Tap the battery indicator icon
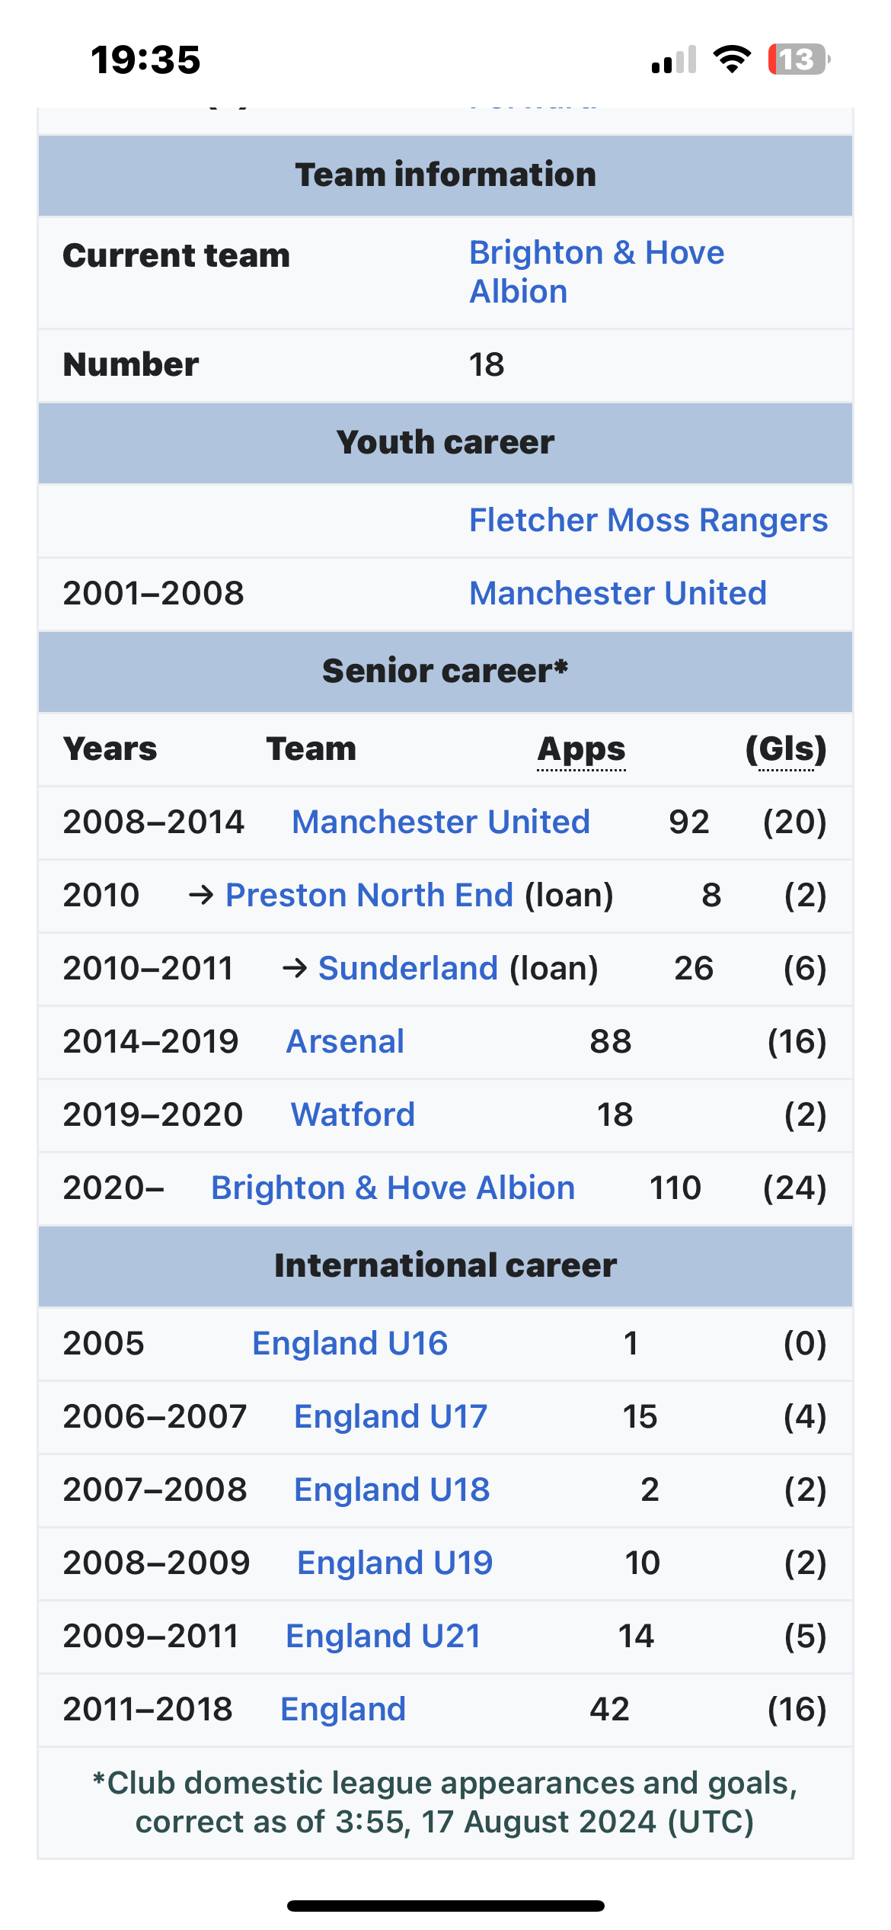This screenshot has width=891, height=1930. pos(799,59)
